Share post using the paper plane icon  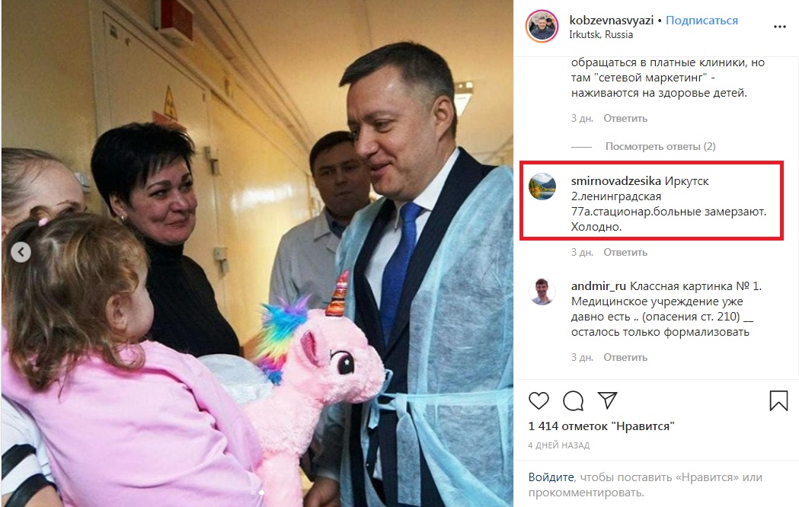(x=607, y=400)
